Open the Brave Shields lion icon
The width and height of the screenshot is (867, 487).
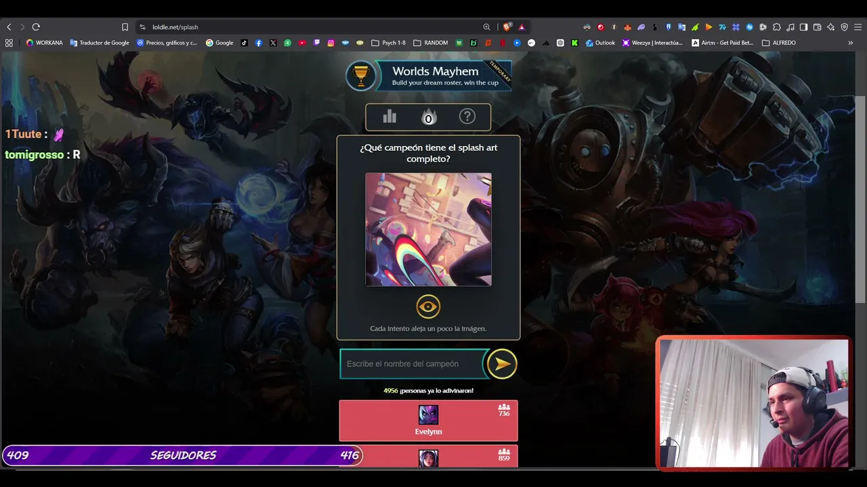[507, 27]
